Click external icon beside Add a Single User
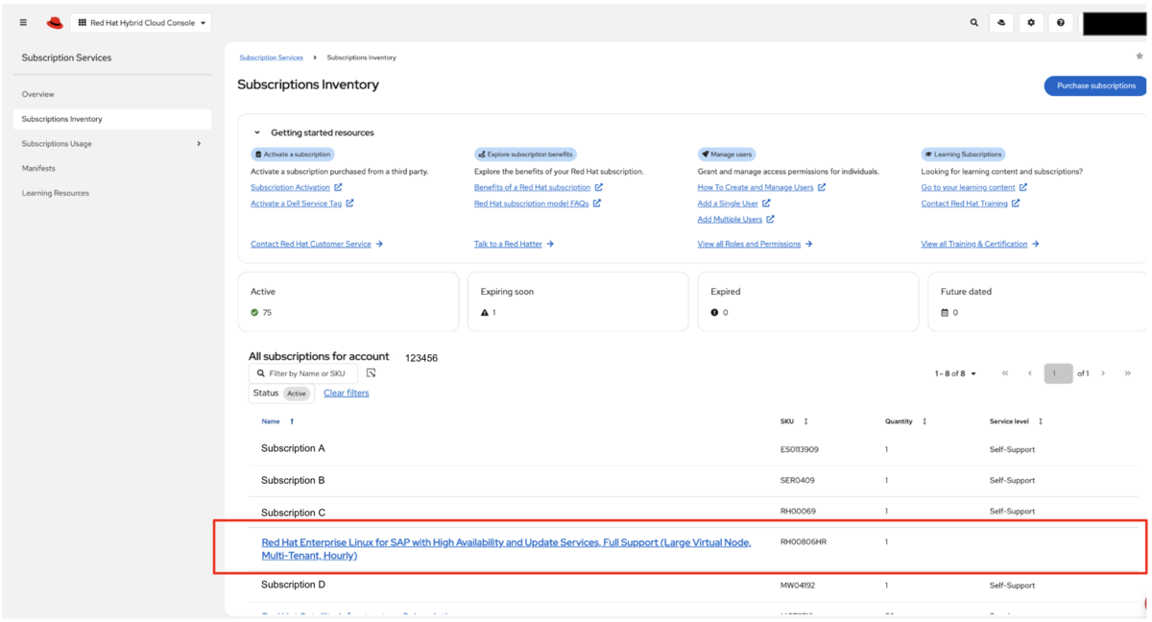This screenshot has height=622, width=1152. pyautogui.click(x=766, y=203)
